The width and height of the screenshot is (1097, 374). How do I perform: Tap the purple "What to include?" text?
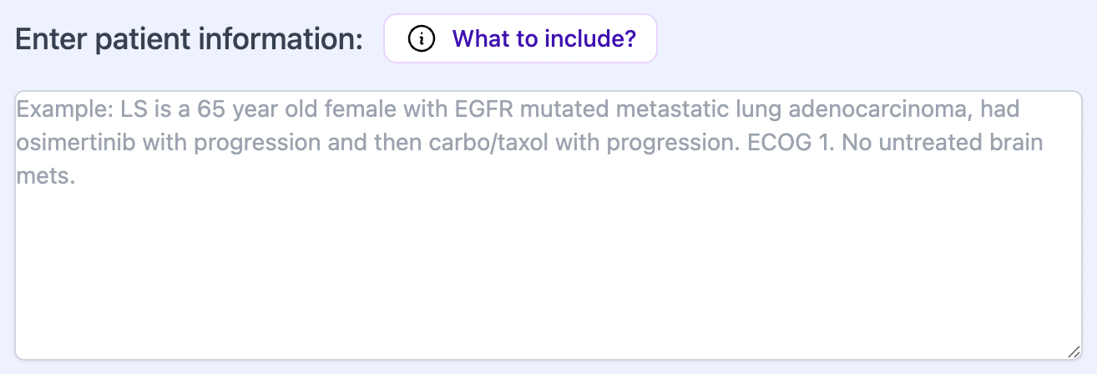click(x=543, y=38)
